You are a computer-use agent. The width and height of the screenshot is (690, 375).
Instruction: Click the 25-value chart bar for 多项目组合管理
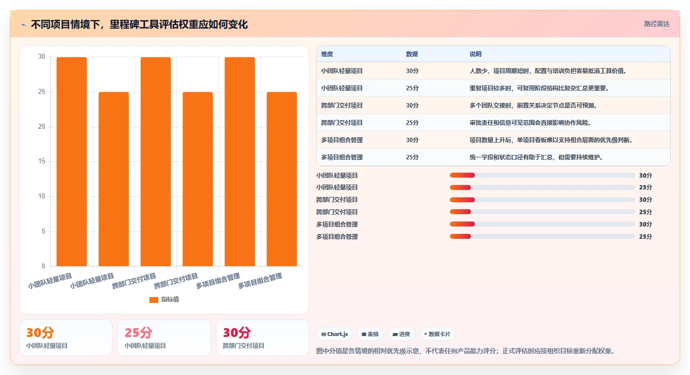point(282,179)
